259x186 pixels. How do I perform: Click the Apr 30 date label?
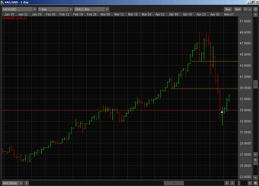(215, 14)
